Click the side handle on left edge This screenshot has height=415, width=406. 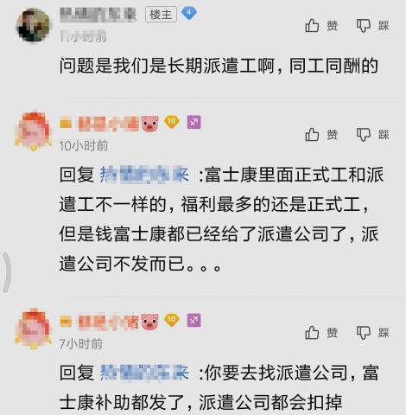6,272
